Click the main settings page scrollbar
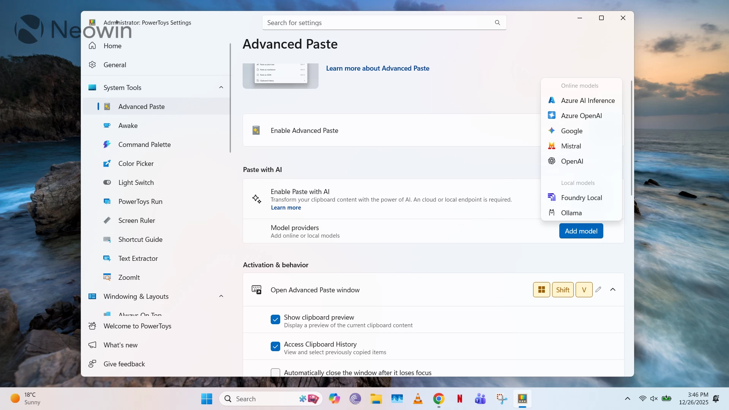This screenshot has height=410, width=729. click(x=631, y=137)
